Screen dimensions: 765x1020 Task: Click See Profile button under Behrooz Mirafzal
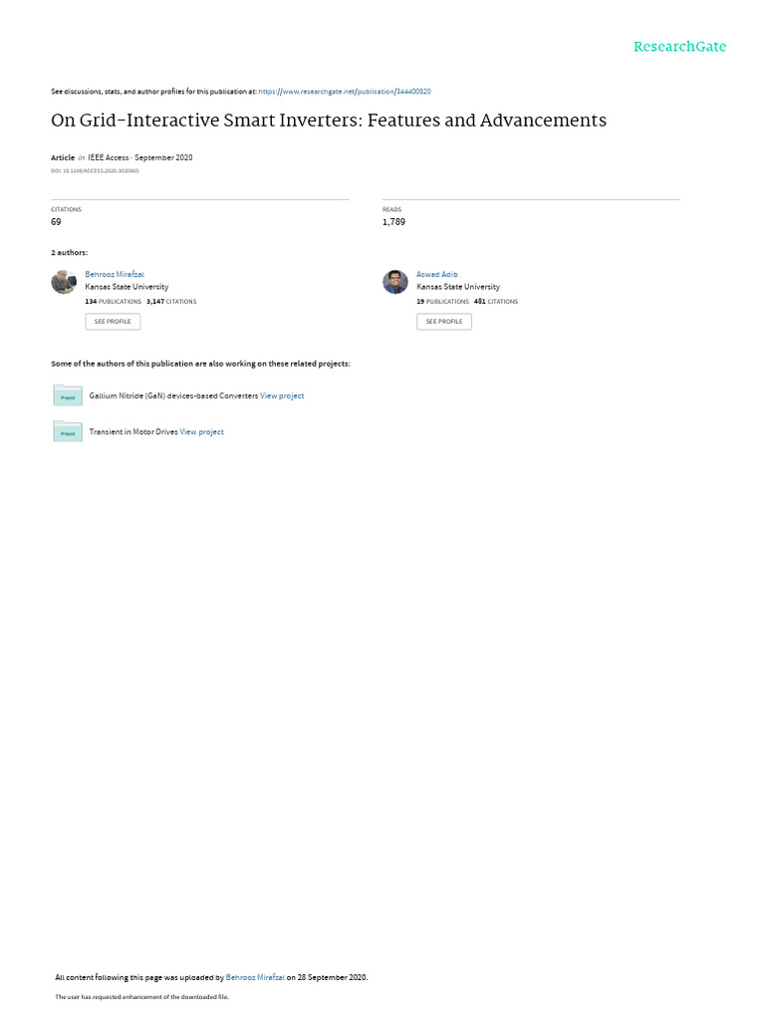pos(113,322)
